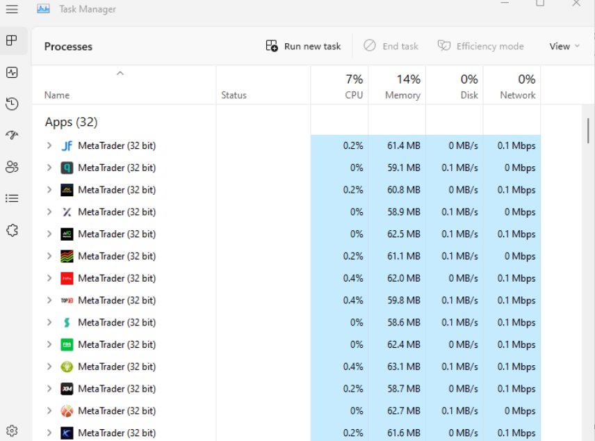Screen dimensions: 595x441
Task: Sort by the Status column header
Action: [x=263, y=86]
